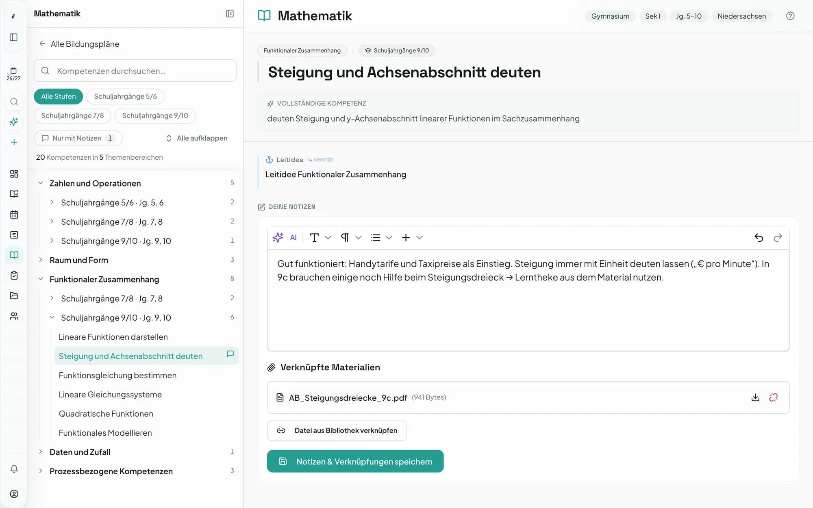Click the Niedersachsen tag
Image resolution: width=813 pixels, height=508 pixels.
tap(741, 16)
